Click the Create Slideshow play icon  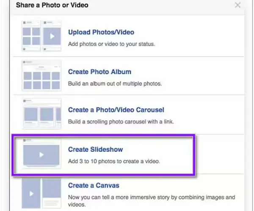(x=41, y=154)
